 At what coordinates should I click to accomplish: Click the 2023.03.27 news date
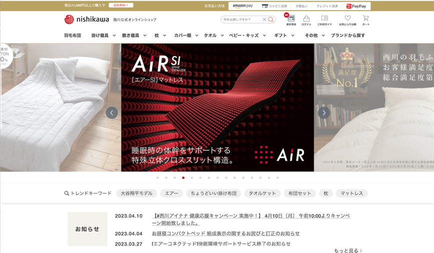coord(128,244)
